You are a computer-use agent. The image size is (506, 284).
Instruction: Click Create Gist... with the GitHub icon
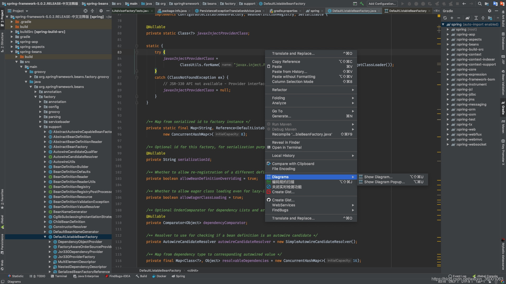click(x=311, y=200)
